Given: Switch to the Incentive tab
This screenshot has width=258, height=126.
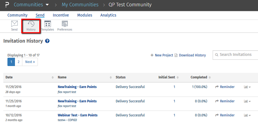Looking at the screenshot, I should pos(60,15).
